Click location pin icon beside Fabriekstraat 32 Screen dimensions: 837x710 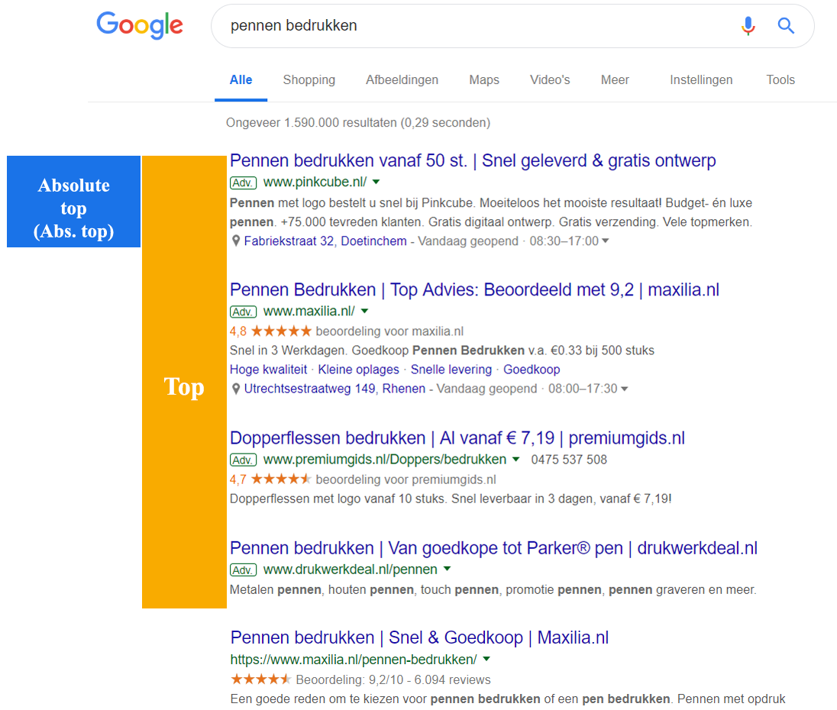tap(236, 241)
